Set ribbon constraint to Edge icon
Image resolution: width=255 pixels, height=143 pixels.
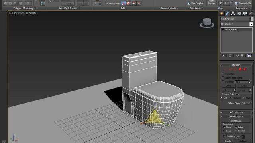[129, 3]
